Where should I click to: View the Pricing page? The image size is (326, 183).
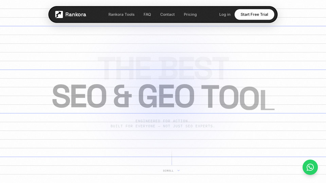coord(190,15)
